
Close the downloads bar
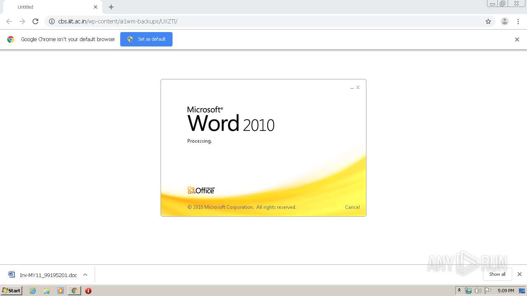[520, 274]
